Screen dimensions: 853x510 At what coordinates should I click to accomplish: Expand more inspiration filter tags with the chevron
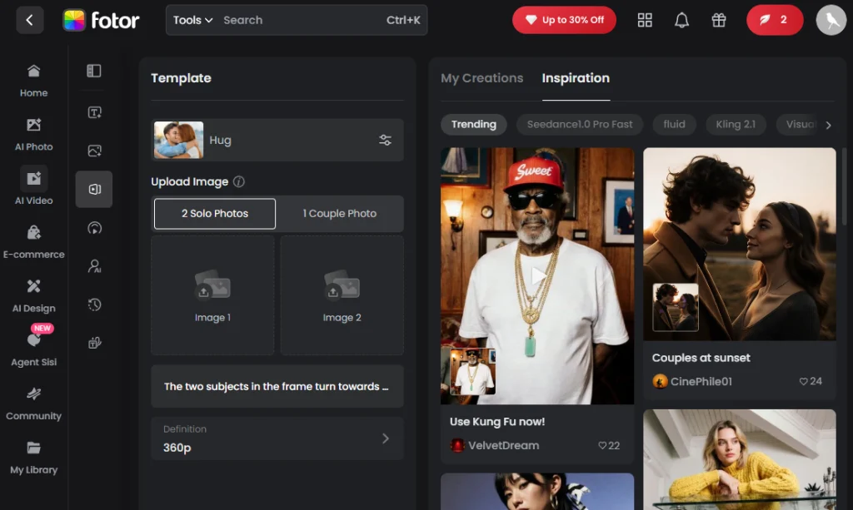[x=828, y=124]
